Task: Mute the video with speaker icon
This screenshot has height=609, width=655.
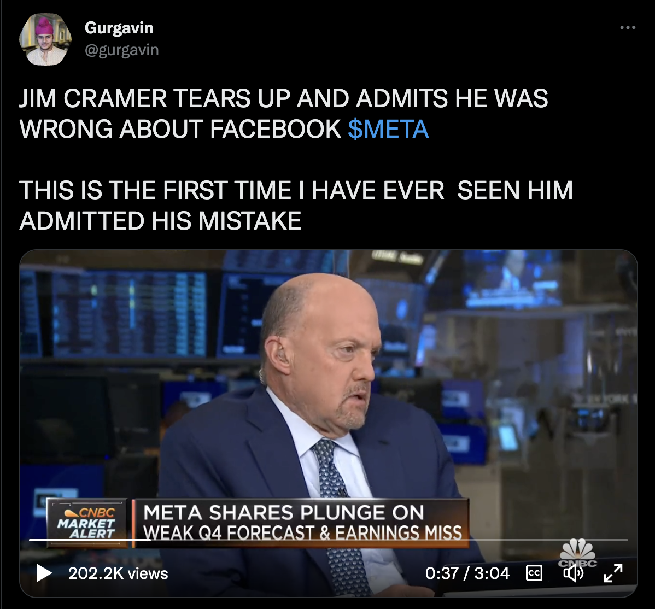Action: click(x=574, y=573)
